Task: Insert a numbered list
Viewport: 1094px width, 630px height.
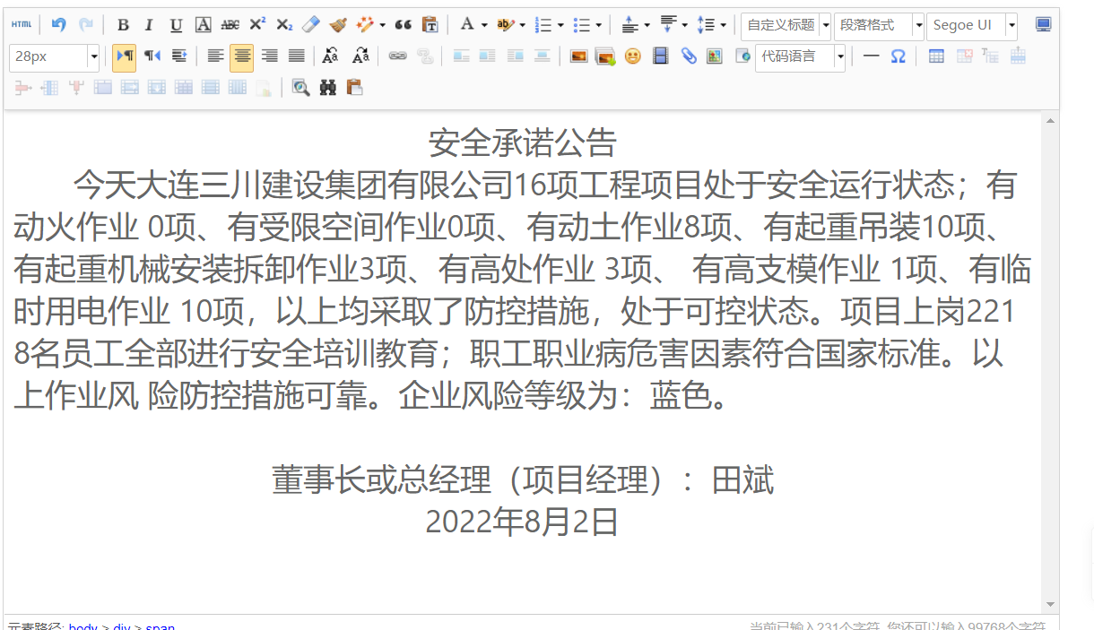Action: 543,25
